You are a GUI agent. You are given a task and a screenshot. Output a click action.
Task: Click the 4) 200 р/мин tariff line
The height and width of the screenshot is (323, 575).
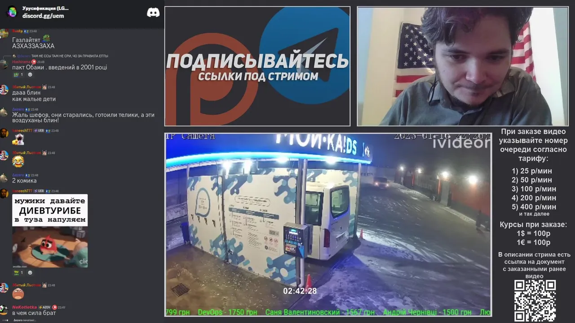tap(534, 198)
